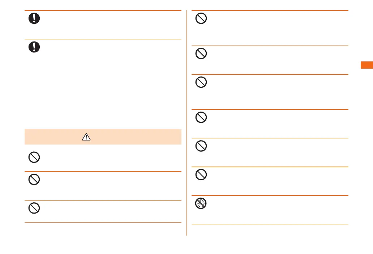373x254 pixels.
Task: Click the no-wet-hands prohibition icon
Action: point(201,204)
